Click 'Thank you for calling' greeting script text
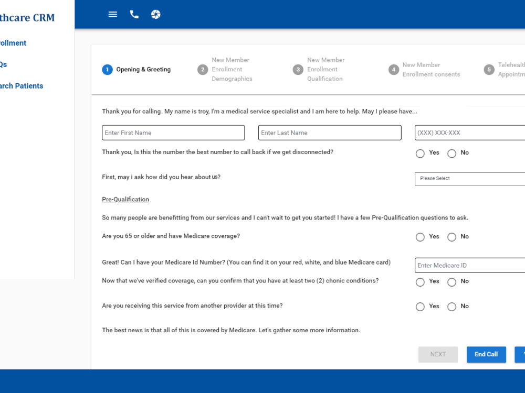Image resolution: width=525 pixels, height=393 pixels. point(259,111)
